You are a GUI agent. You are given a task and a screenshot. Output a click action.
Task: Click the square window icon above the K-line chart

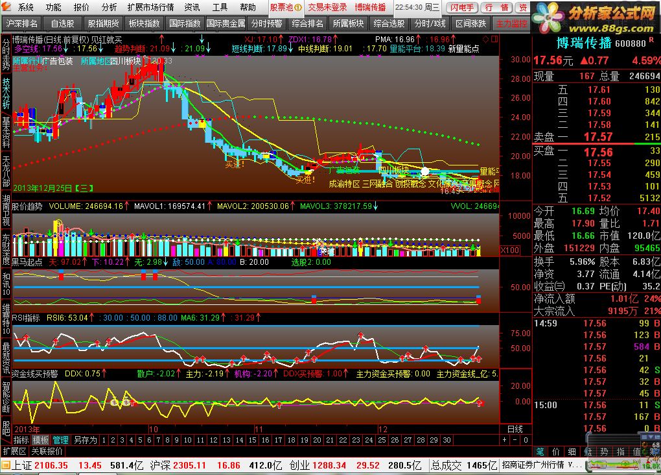494,40
